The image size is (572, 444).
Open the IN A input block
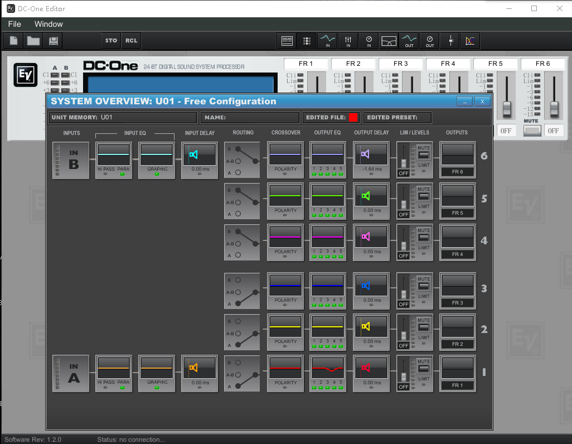[71, 374]
